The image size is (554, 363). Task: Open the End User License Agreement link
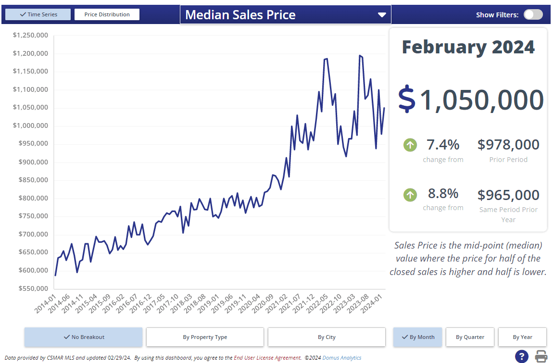coord(267,358)
